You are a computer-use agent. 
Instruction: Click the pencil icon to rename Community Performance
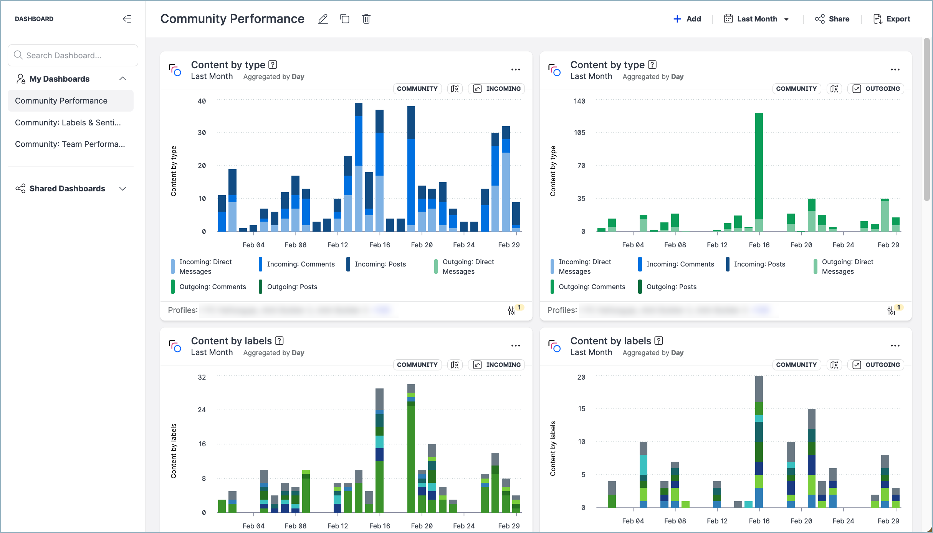pyautogui.click(x=323, y=19)
